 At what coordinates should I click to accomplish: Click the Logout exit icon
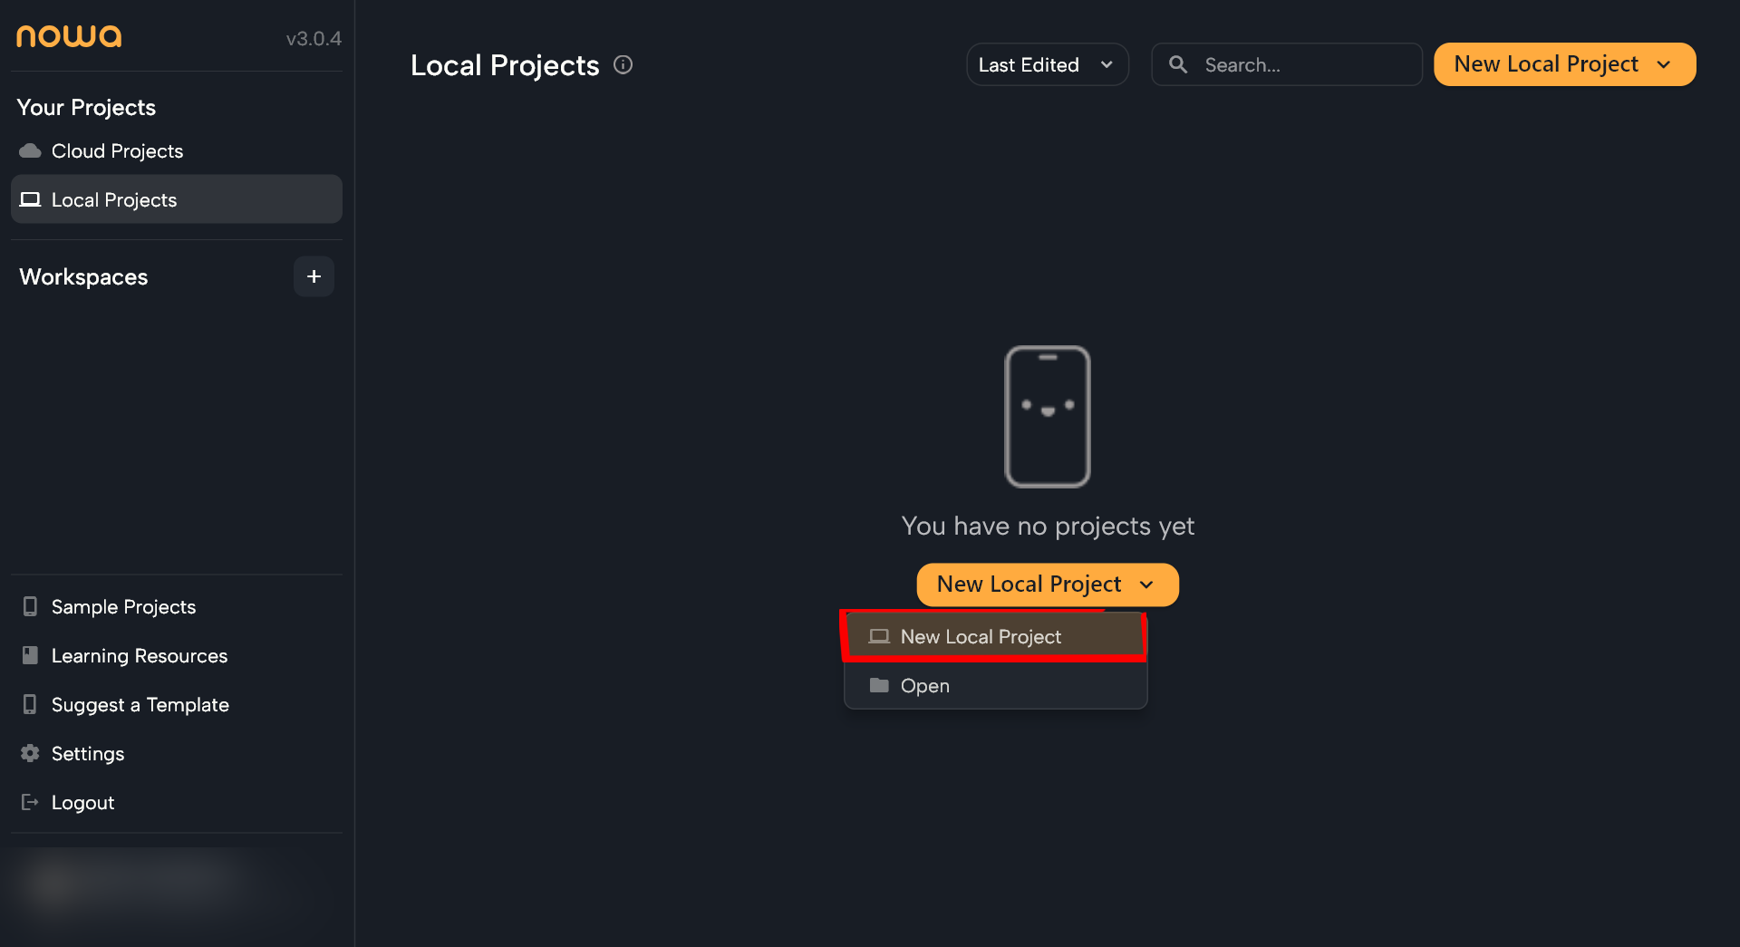click(30, 802)
